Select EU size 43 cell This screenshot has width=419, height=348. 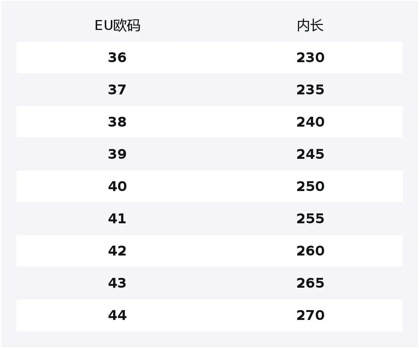117,283
